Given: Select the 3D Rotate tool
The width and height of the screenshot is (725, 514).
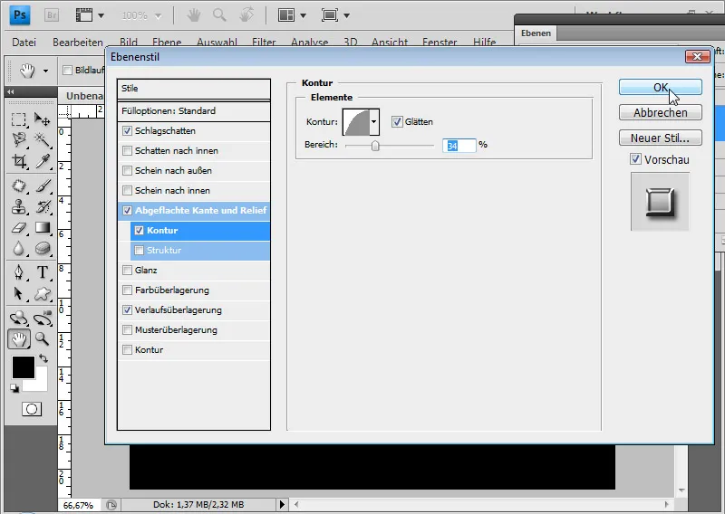Looking at the screenshot, I should [x=18, y=318].
